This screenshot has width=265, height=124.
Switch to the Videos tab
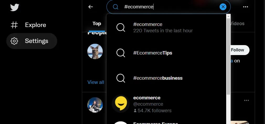pyautogui.click(x=237, y=24)
